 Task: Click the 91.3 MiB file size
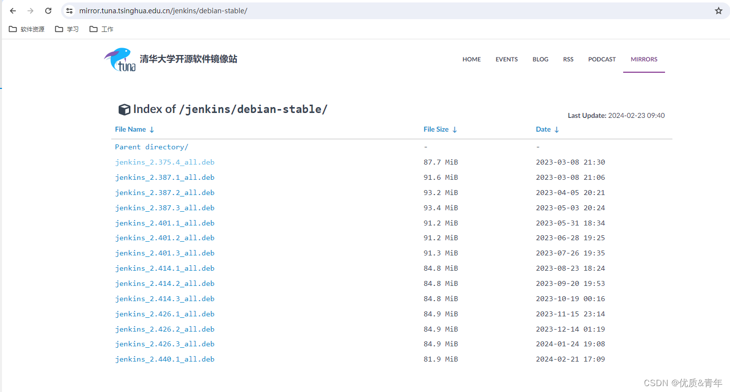click(x=441, y=253)
